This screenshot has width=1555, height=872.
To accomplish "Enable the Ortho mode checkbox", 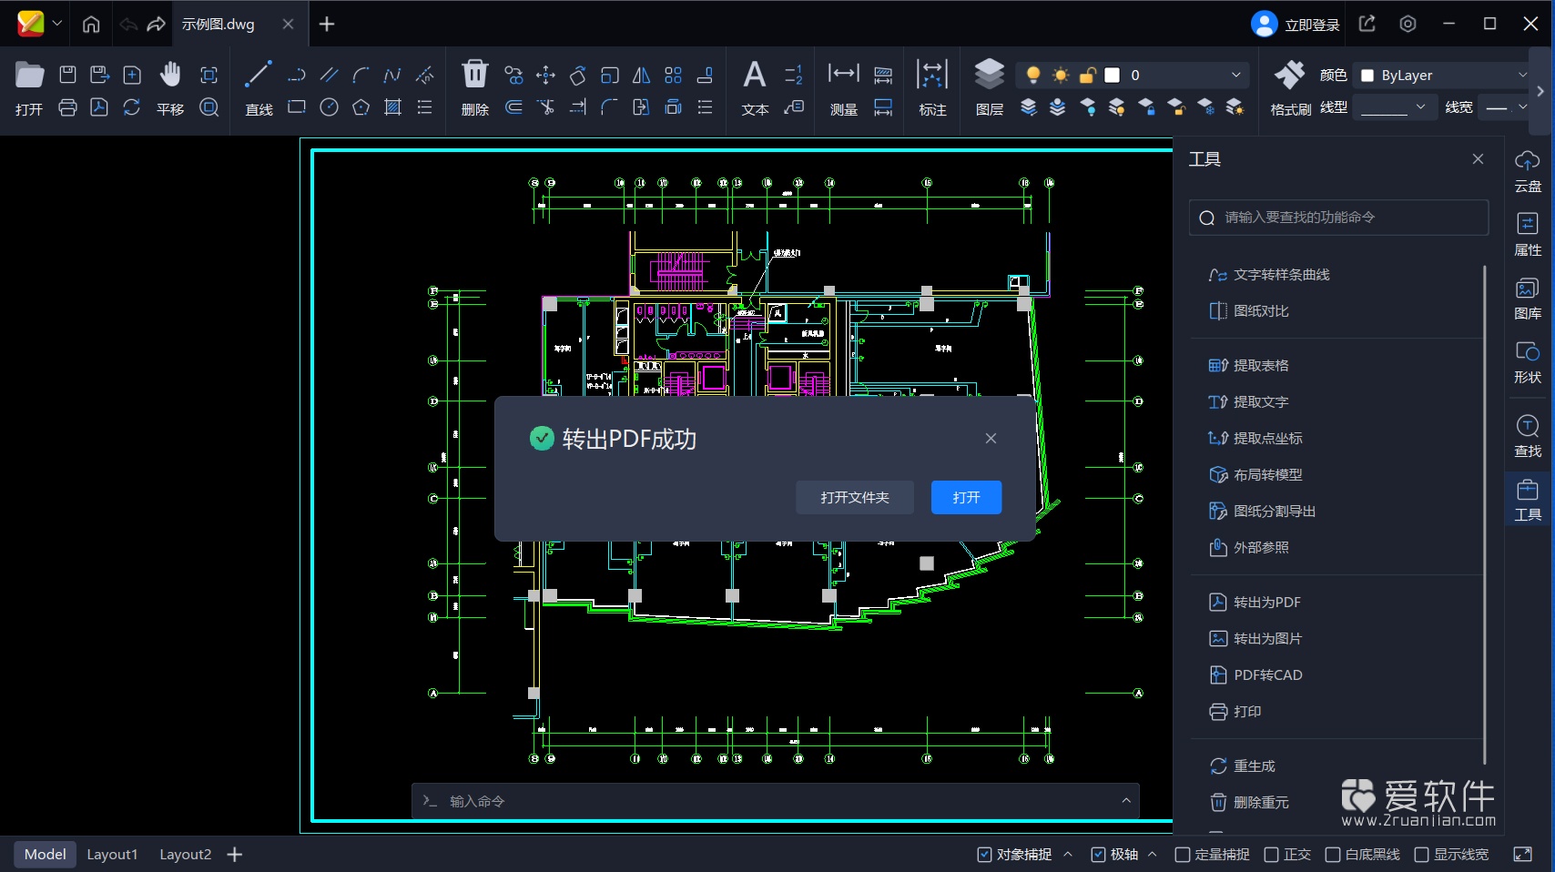I will (x=1272, y=855).
